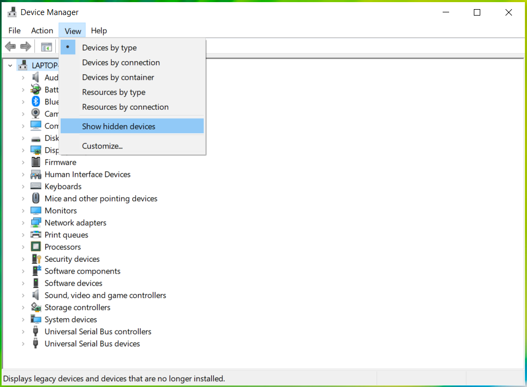Viewport: 527px width, 387px height.
Task: Choose Resources by connection view
Action: [x=132, y=107]
